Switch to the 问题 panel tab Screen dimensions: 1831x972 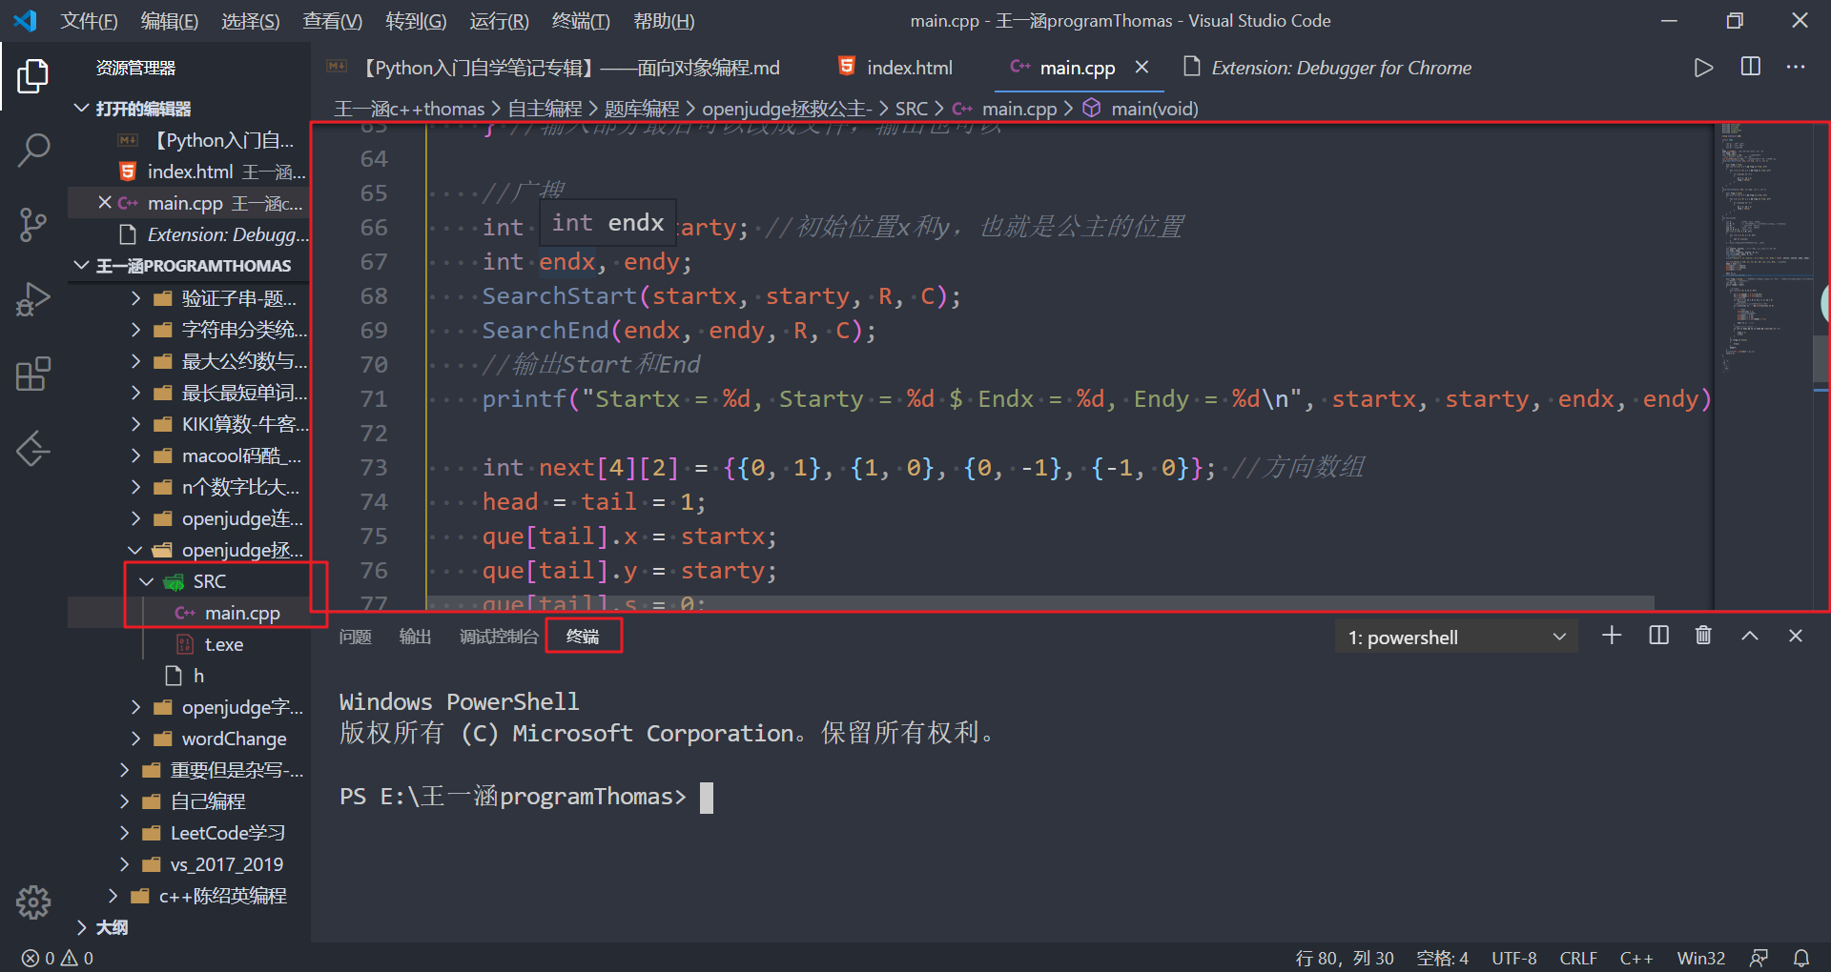pyautogui.click(x=355, y=637)
